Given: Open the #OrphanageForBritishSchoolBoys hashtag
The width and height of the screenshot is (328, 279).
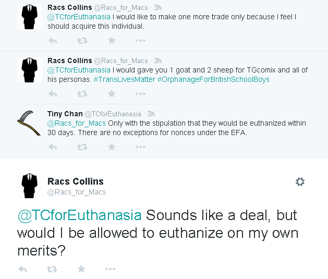Looking at the screenshot, I should click(213, 79).
